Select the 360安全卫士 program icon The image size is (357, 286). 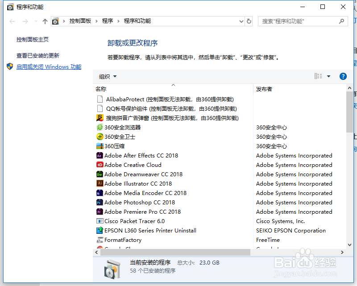[x=101, y=137]
